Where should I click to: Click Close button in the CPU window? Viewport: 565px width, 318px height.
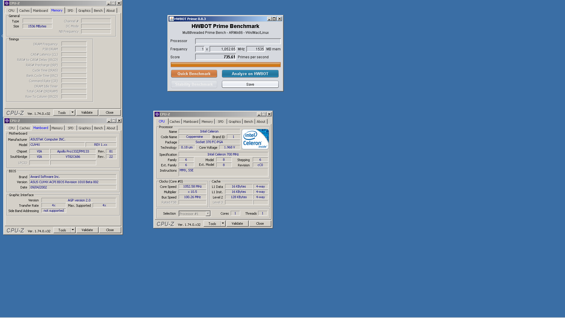tap(260, 223)
